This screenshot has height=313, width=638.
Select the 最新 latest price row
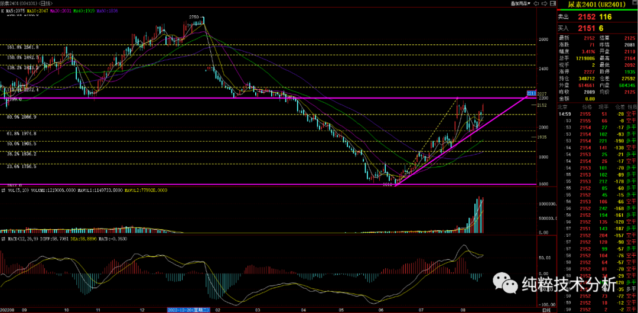(x=577, y=38)
